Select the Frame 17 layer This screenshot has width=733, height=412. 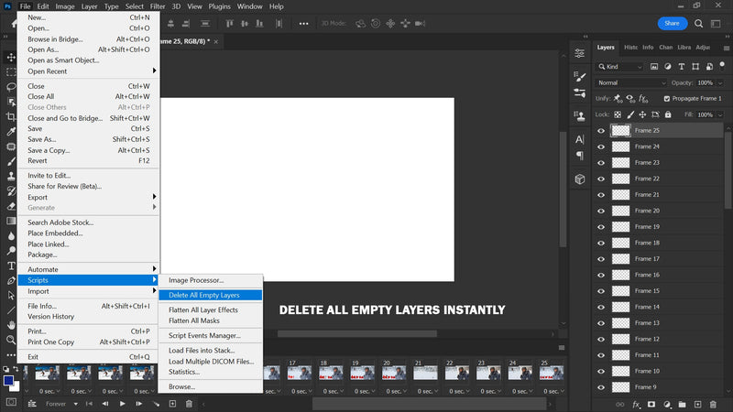point(648,259)
